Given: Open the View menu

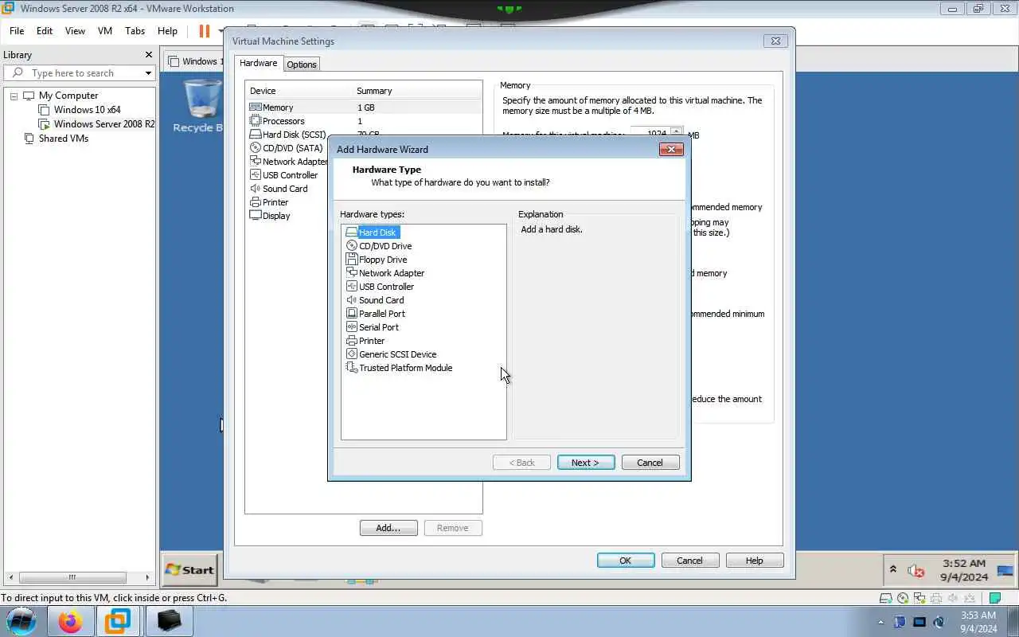Looking at the screenshot, I should 75,31.
